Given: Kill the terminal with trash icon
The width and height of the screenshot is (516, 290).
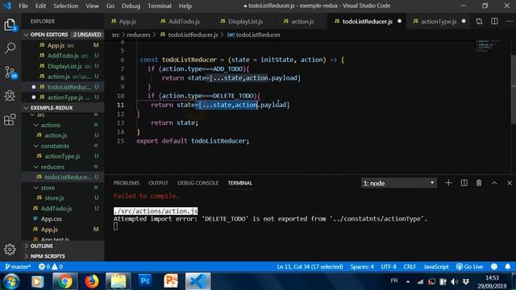Looking at the screenshot, I should (x=479, y=183).
